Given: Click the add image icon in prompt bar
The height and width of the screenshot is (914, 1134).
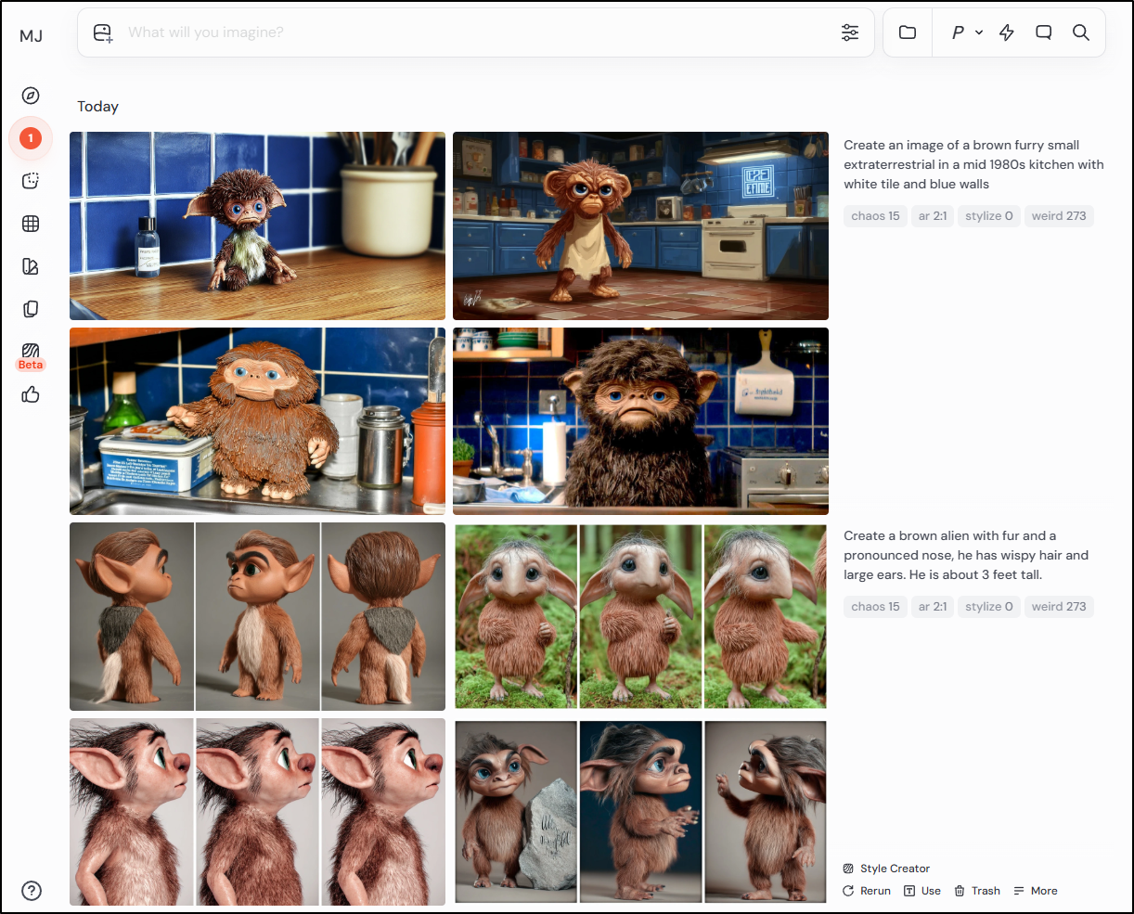Looking at the screenshot, I should click(103, 32).
